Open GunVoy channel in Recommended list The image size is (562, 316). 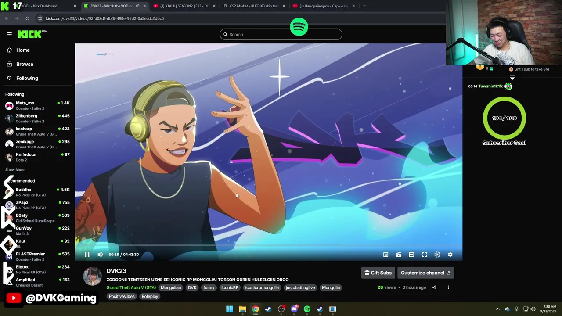(37, 231)
